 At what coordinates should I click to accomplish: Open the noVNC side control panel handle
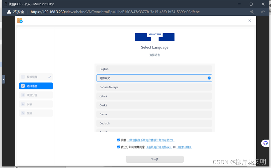click(x=4, y=79)
